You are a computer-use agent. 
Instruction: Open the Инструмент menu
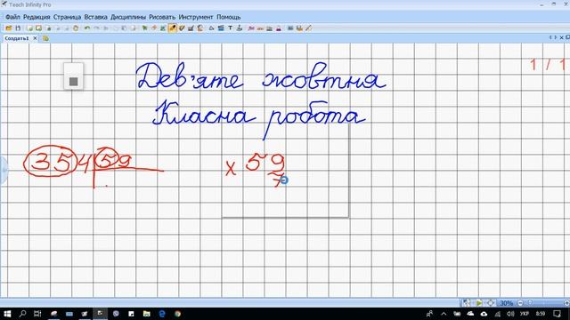coord(196,17)
